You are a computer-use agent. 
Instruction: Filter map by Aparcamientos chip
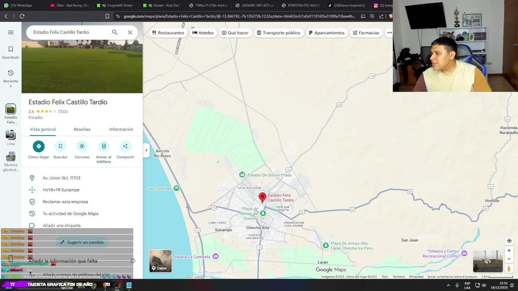click(x=327, y=33)
